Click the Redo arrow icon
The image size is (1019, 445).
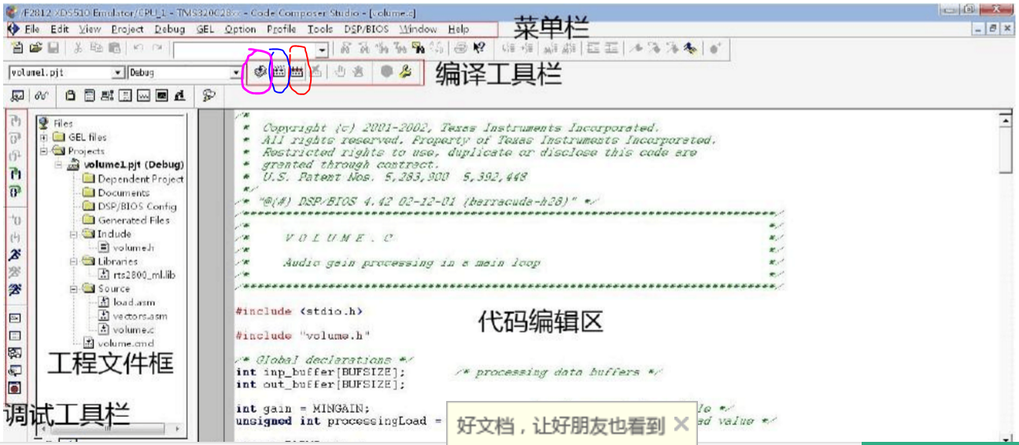[x=158, y=49]
